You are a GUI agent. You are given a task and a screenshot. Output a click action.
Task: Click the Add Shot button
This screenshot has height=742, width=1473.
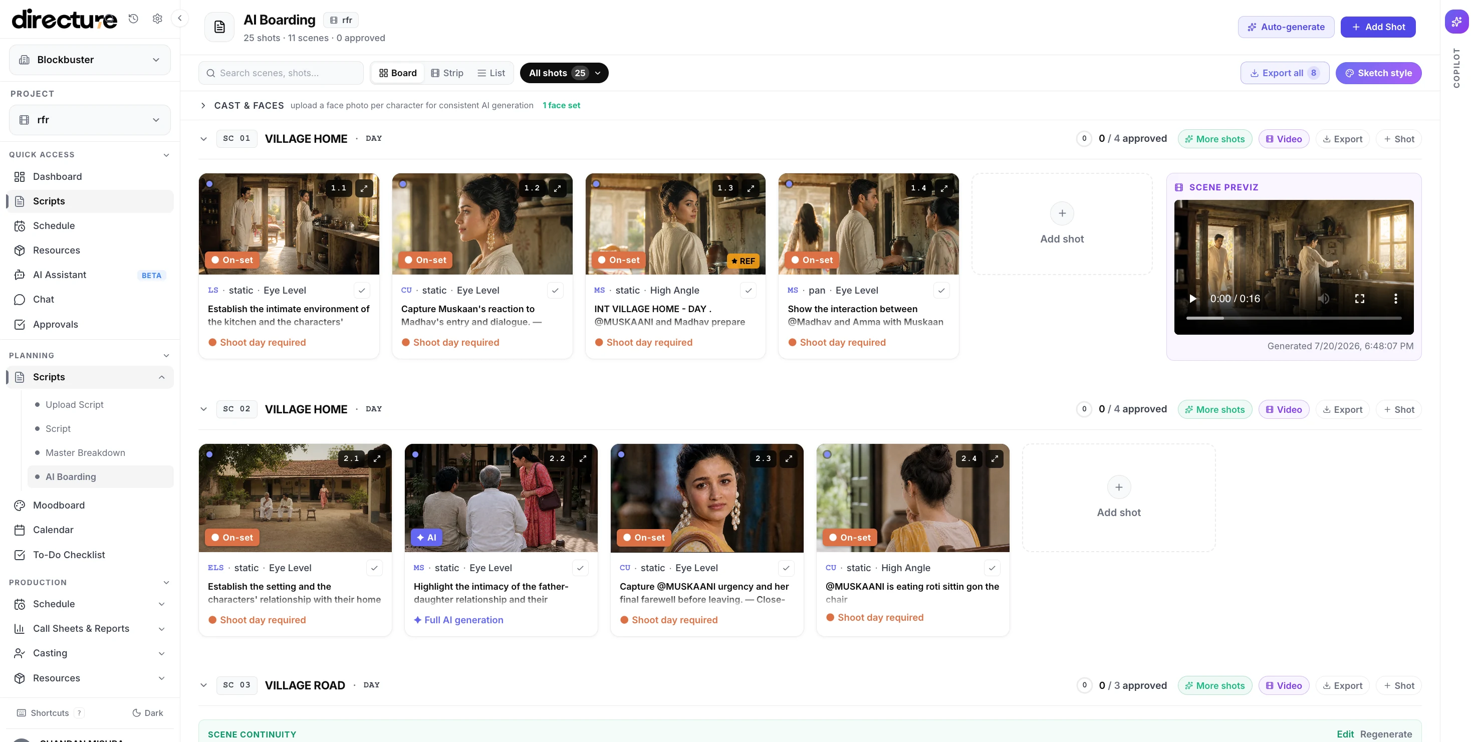tap(1378, 27)
